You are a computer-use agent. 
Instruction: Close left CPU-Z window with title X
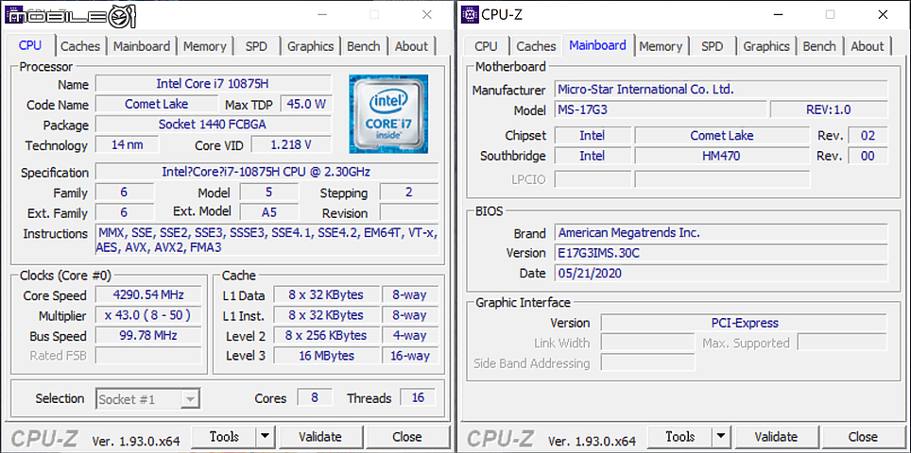426,15
